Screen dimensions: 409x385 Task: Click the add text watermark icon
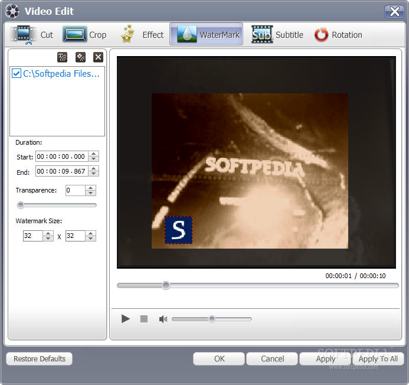click(62, 57)
